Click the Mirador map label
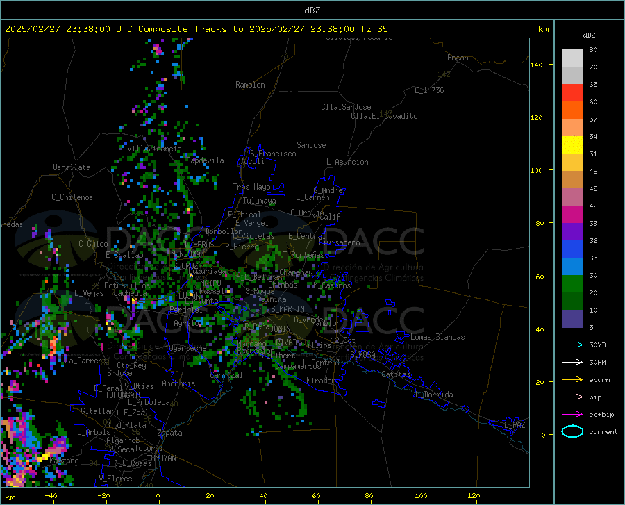Viewport: 625px width, 505px height. [x=320, y=381]
